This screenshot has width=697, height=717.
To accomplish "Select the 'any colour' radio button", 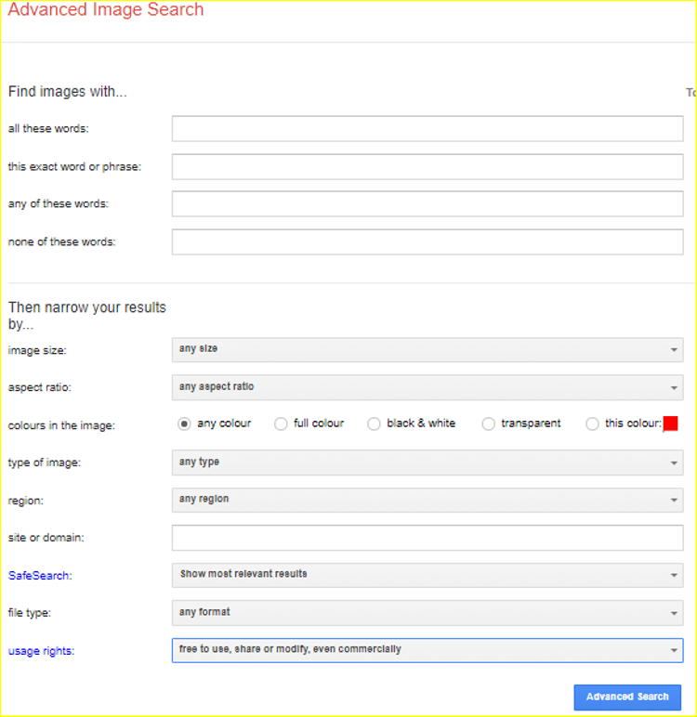I will (184, 424).
